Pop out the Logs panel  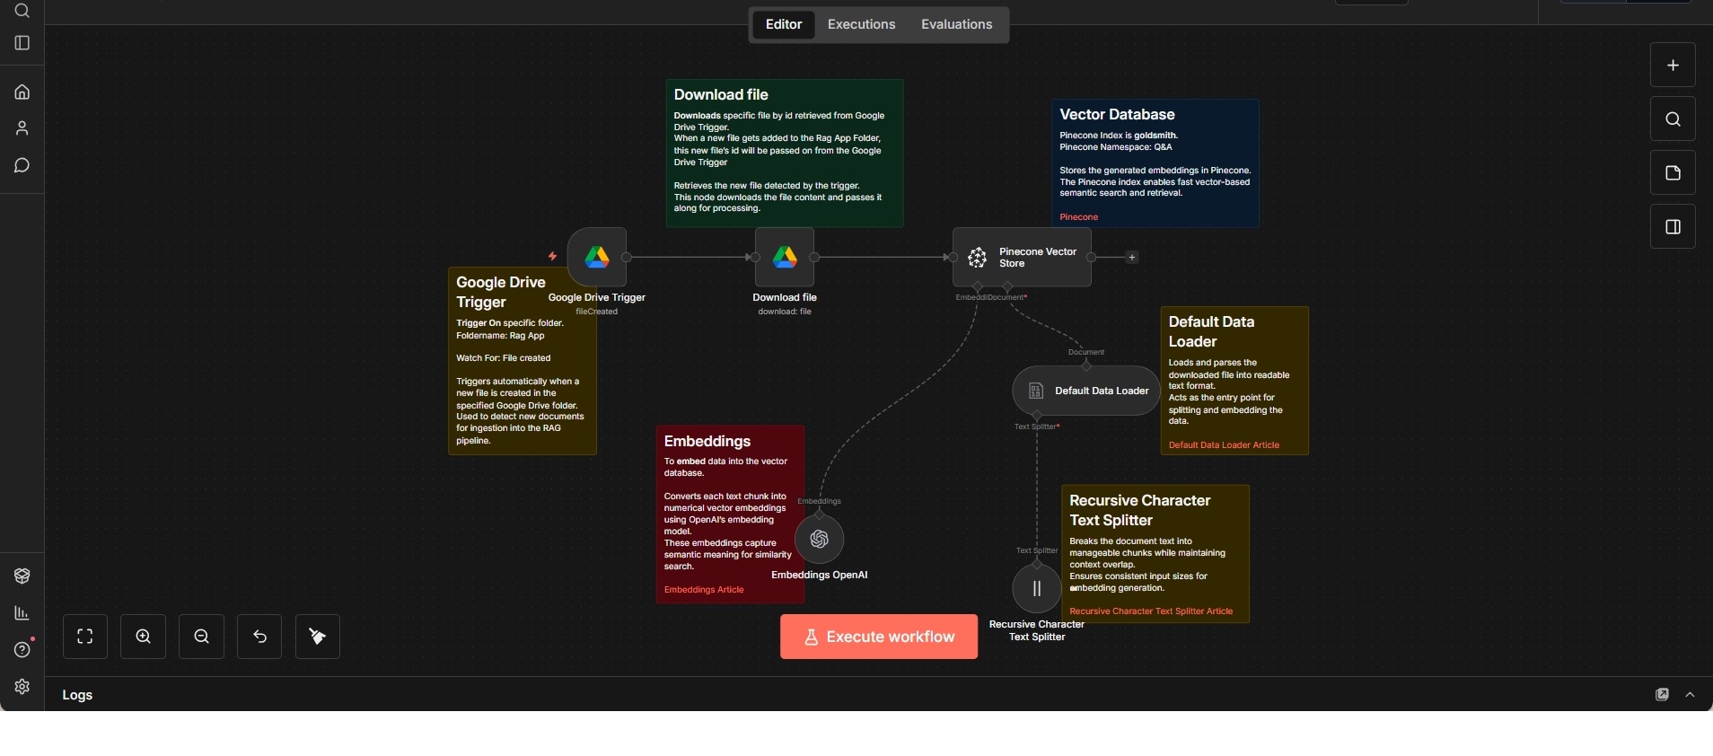1662,695
